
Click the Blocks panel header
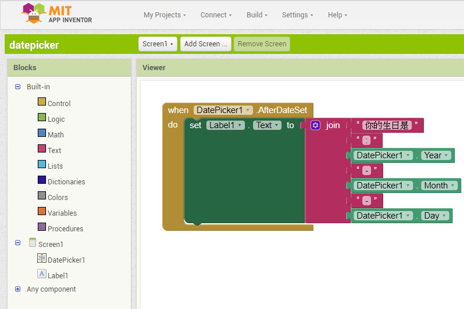[x=69, y=68]
